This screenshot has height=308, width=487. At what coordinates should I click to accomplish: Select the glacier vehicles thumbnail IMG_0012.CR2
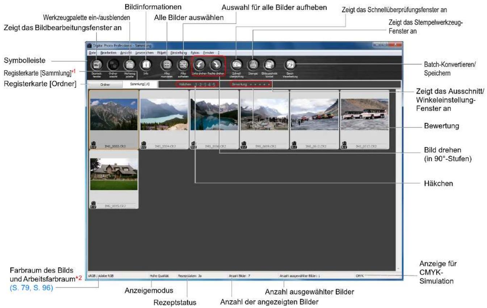[314, 120]
